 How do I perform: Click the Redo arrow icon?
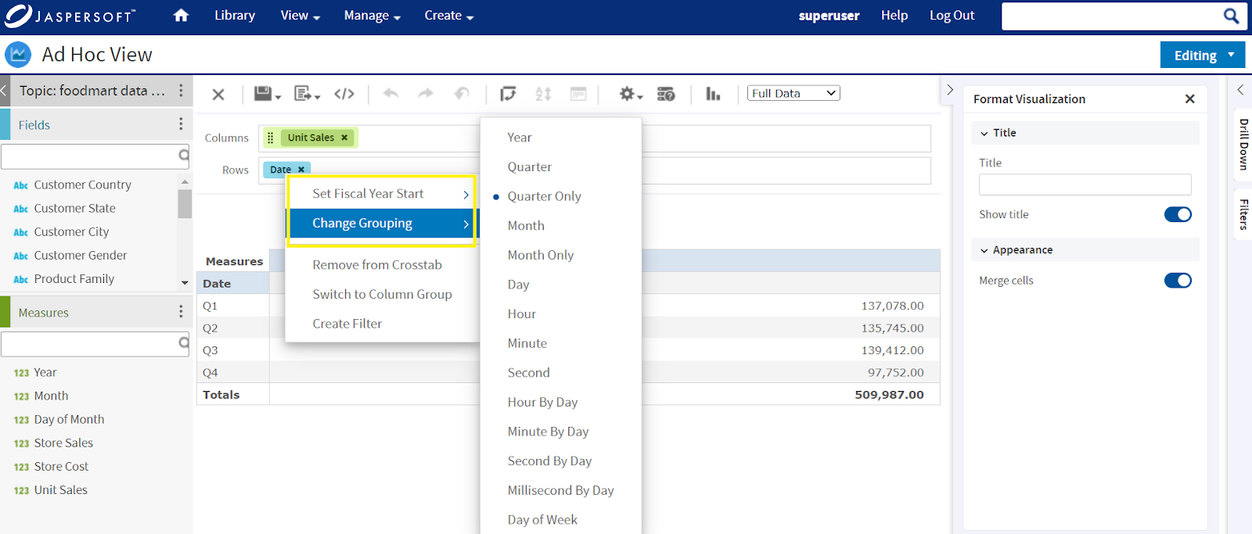pyautogui.click(x=426, y=94)
